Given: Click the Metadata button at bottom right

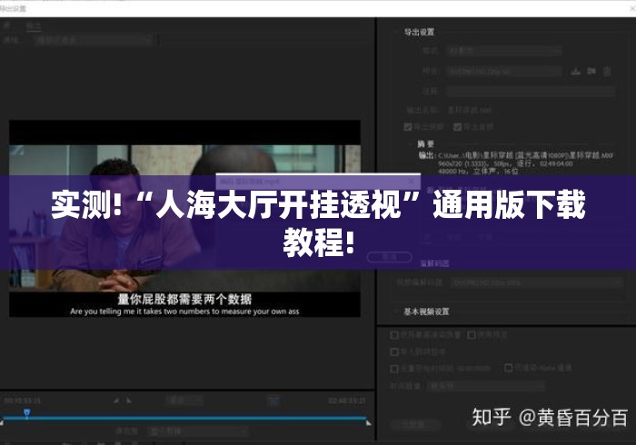Looking at the screenshot, I should (x=415, y=424).
